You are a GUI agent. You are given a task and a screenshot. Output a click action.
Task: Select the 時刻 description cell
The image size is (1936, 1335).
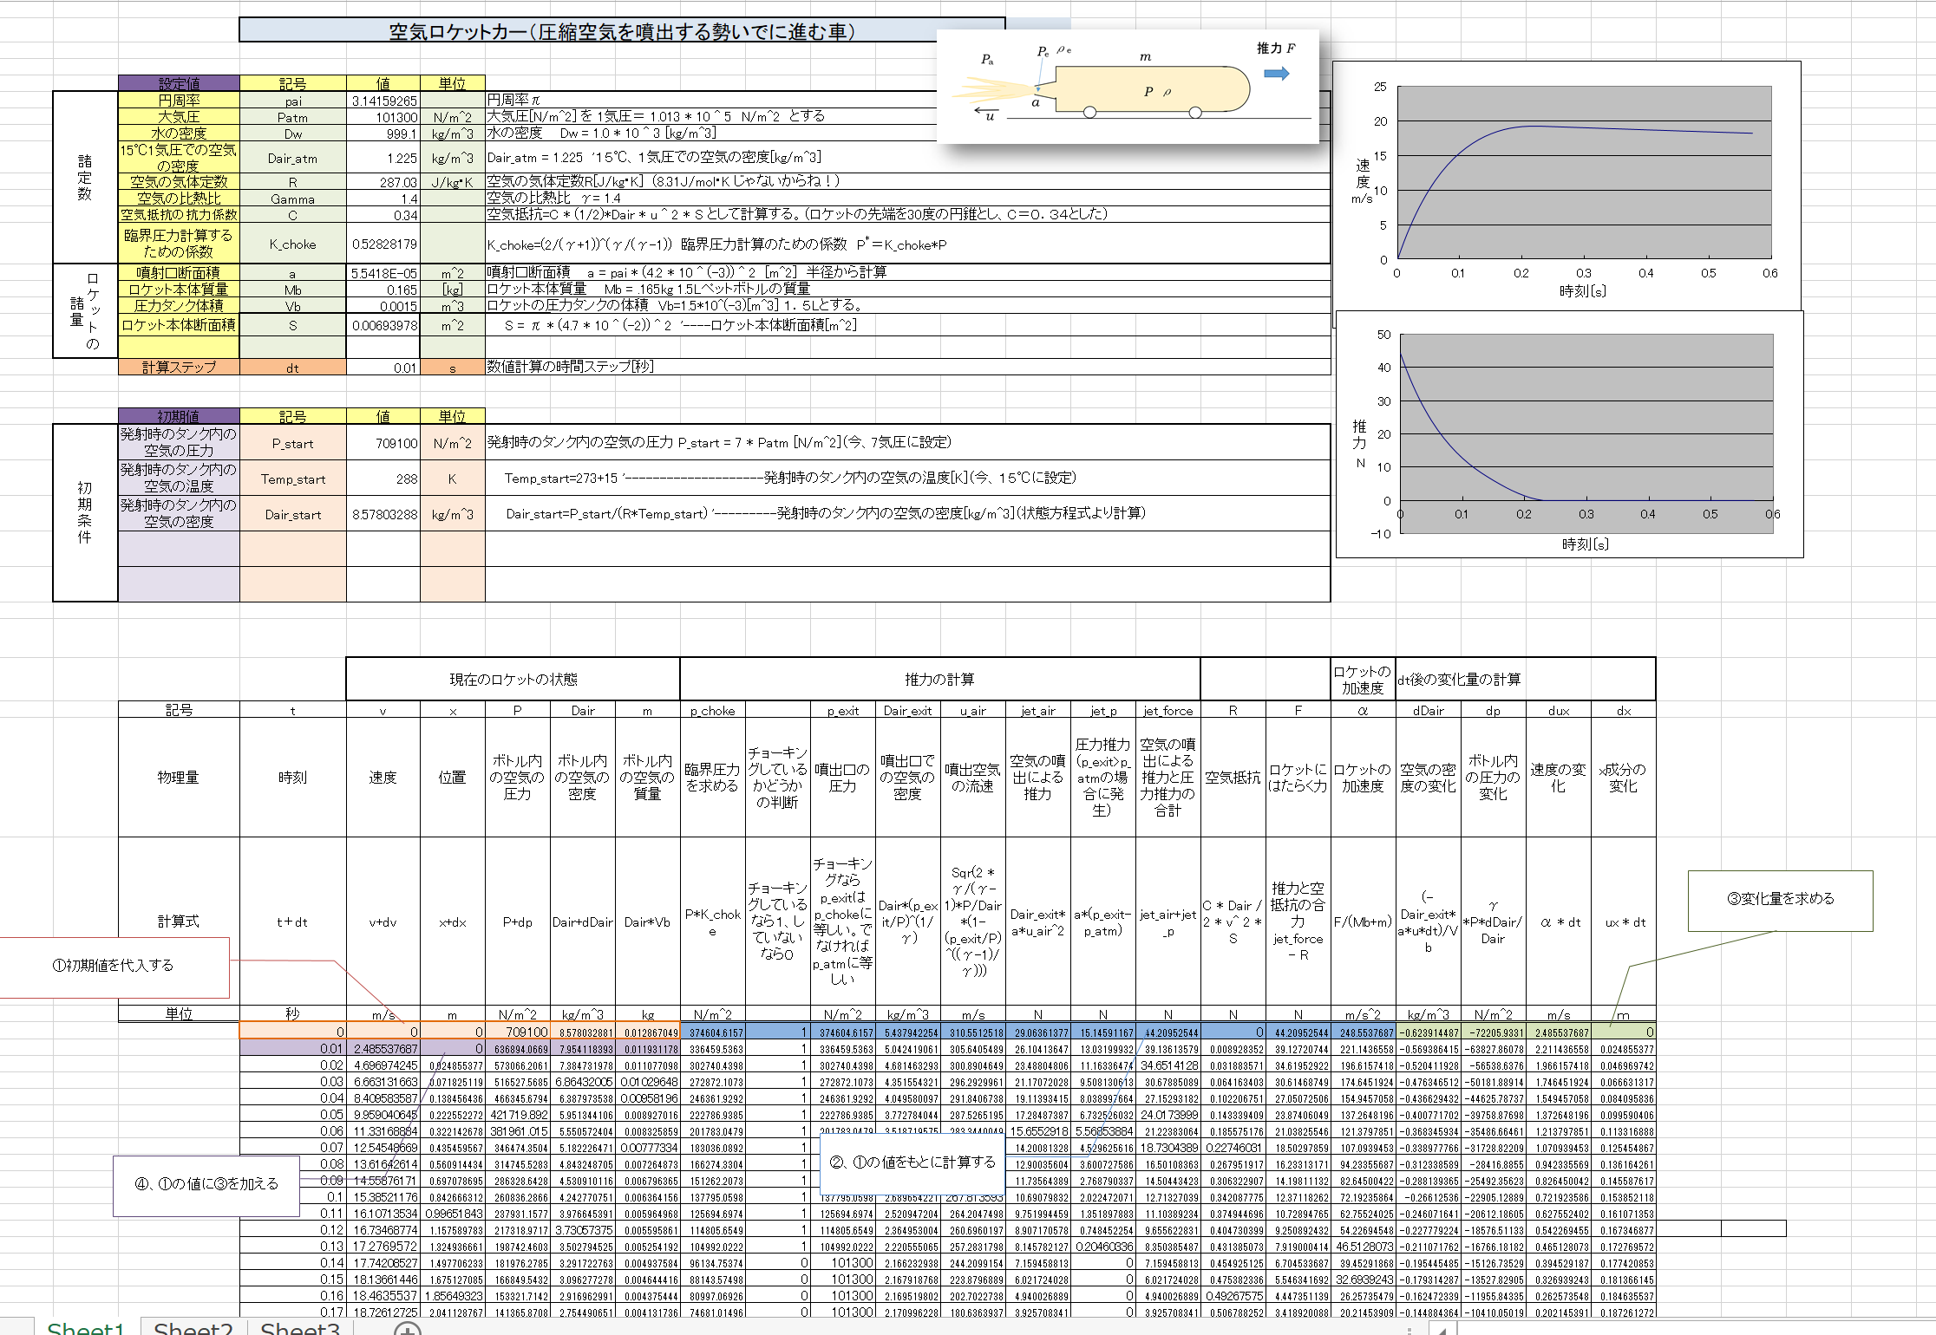293,778
